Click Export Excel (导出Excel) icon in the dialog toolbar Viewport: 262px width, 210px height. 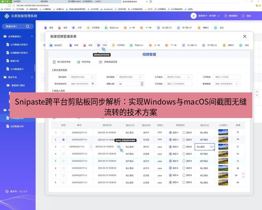pos(131,45)
